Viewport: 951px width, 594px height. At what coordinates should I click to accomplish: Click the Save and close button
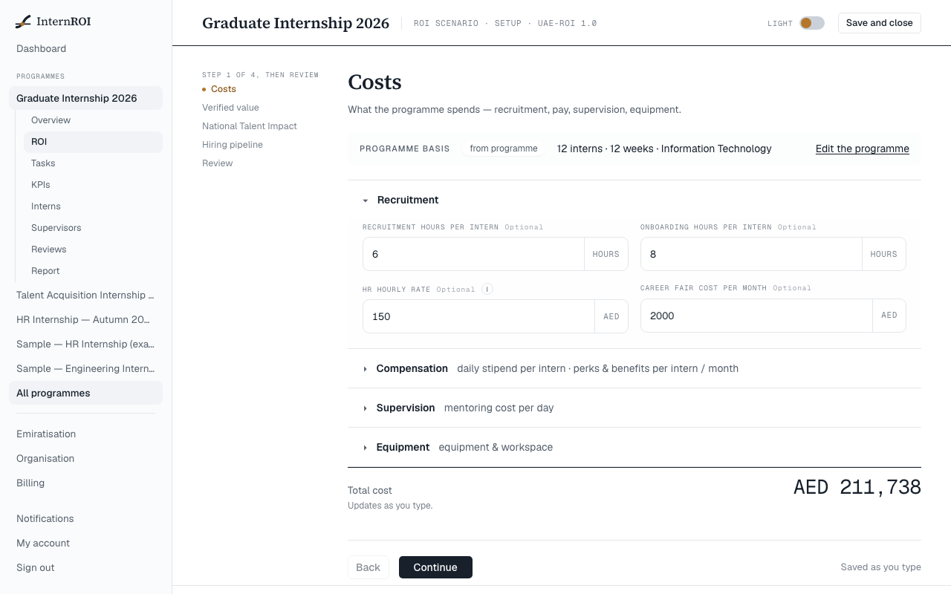(x=880, y=23)
